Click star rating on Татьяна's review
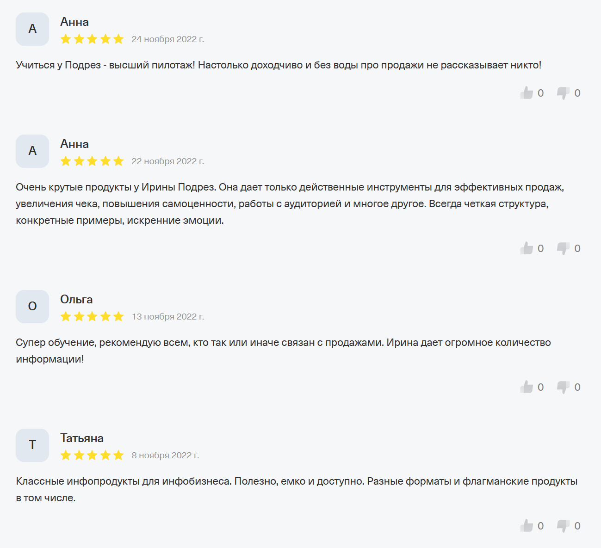601x548 pixels. coord(92,456)
